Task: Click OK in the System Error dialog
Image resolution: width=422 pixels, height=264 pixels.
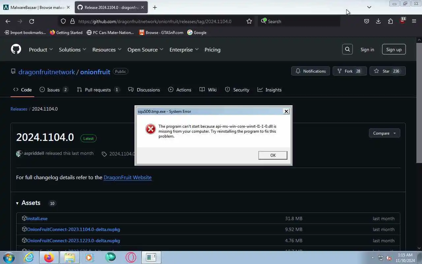Action: coord(273,155)
